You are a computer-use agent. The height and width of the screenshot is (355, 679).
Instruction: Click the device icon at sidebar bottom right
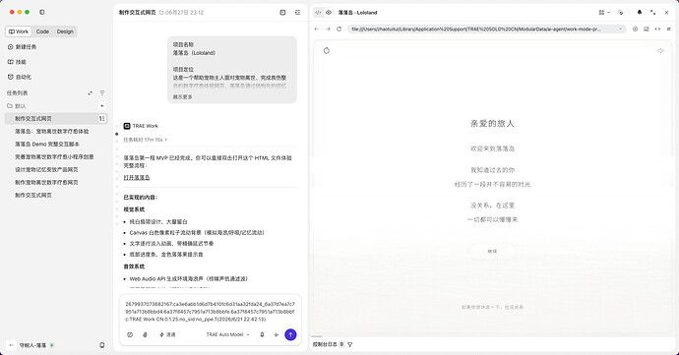(102, 345)
